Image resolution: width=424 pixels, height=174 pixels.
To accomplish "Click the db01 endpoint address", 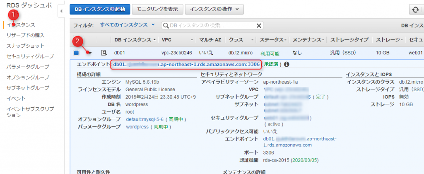I will click(186, 64).
